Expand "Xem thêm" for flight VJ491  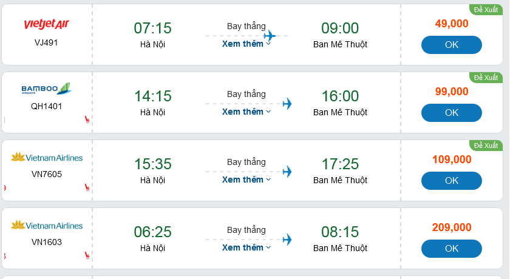246,44
